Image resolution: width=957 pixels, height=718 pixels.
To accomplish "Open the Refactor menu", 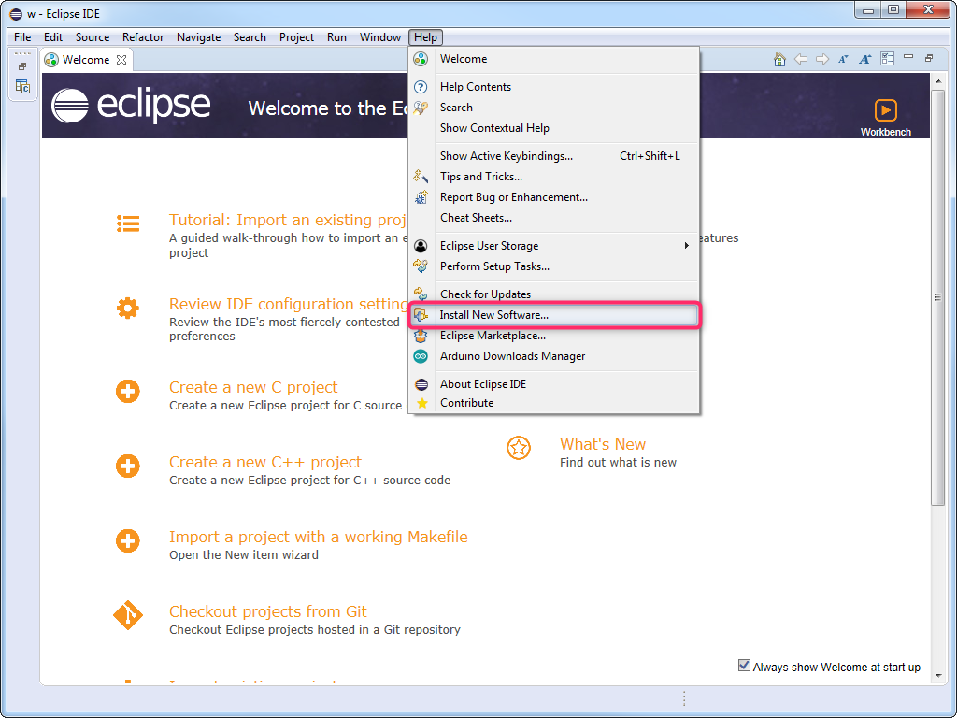I will coord(143,37).
